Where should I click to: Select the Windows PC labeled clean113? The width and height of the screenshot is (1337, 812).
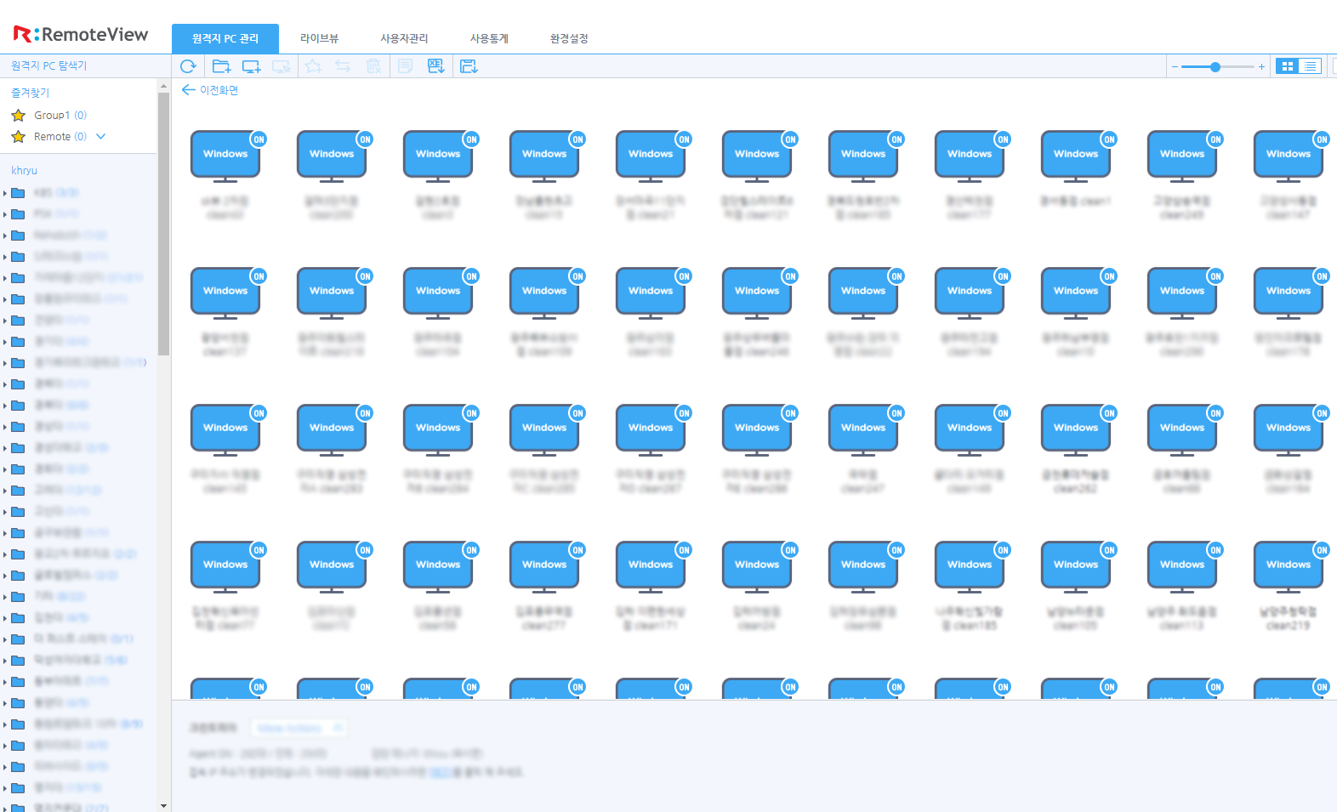click(1182, 587)
